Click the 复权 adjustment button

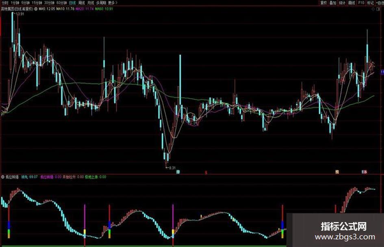324,3
